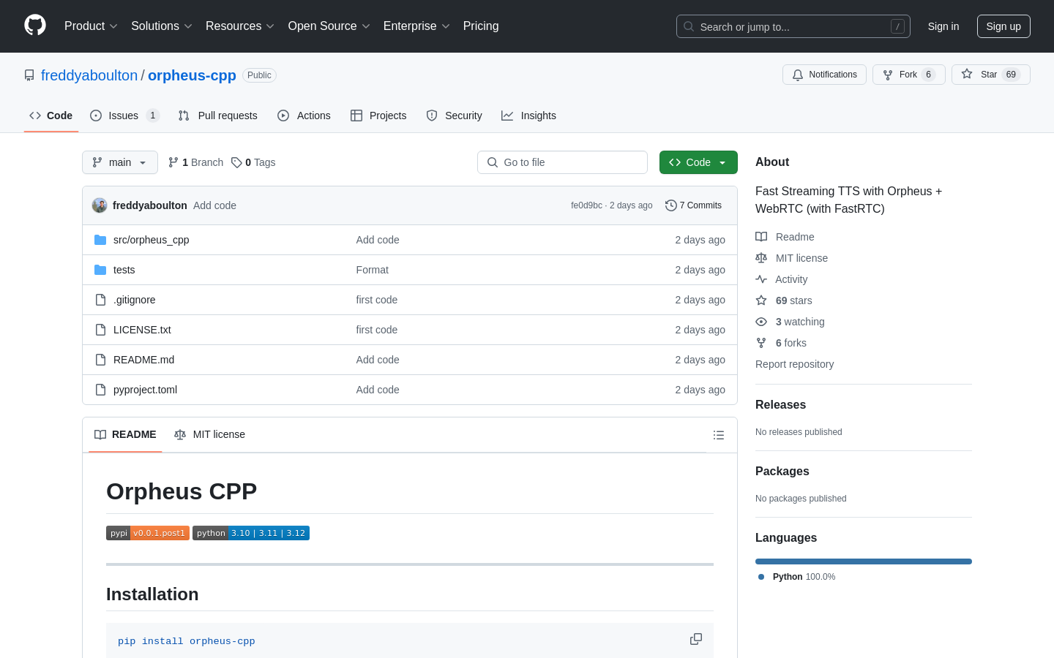The width and height of the screenshot is (1054, 658).
Task: Switch to the Security tab
Action: click(454, 116)
